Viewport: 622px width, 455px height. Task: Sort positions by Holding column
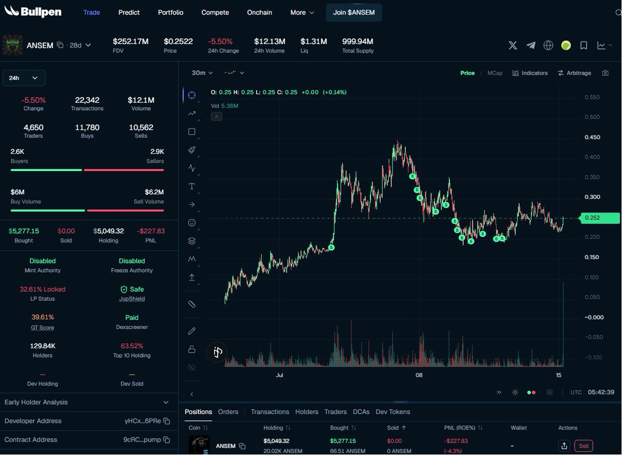coord(277,428)
